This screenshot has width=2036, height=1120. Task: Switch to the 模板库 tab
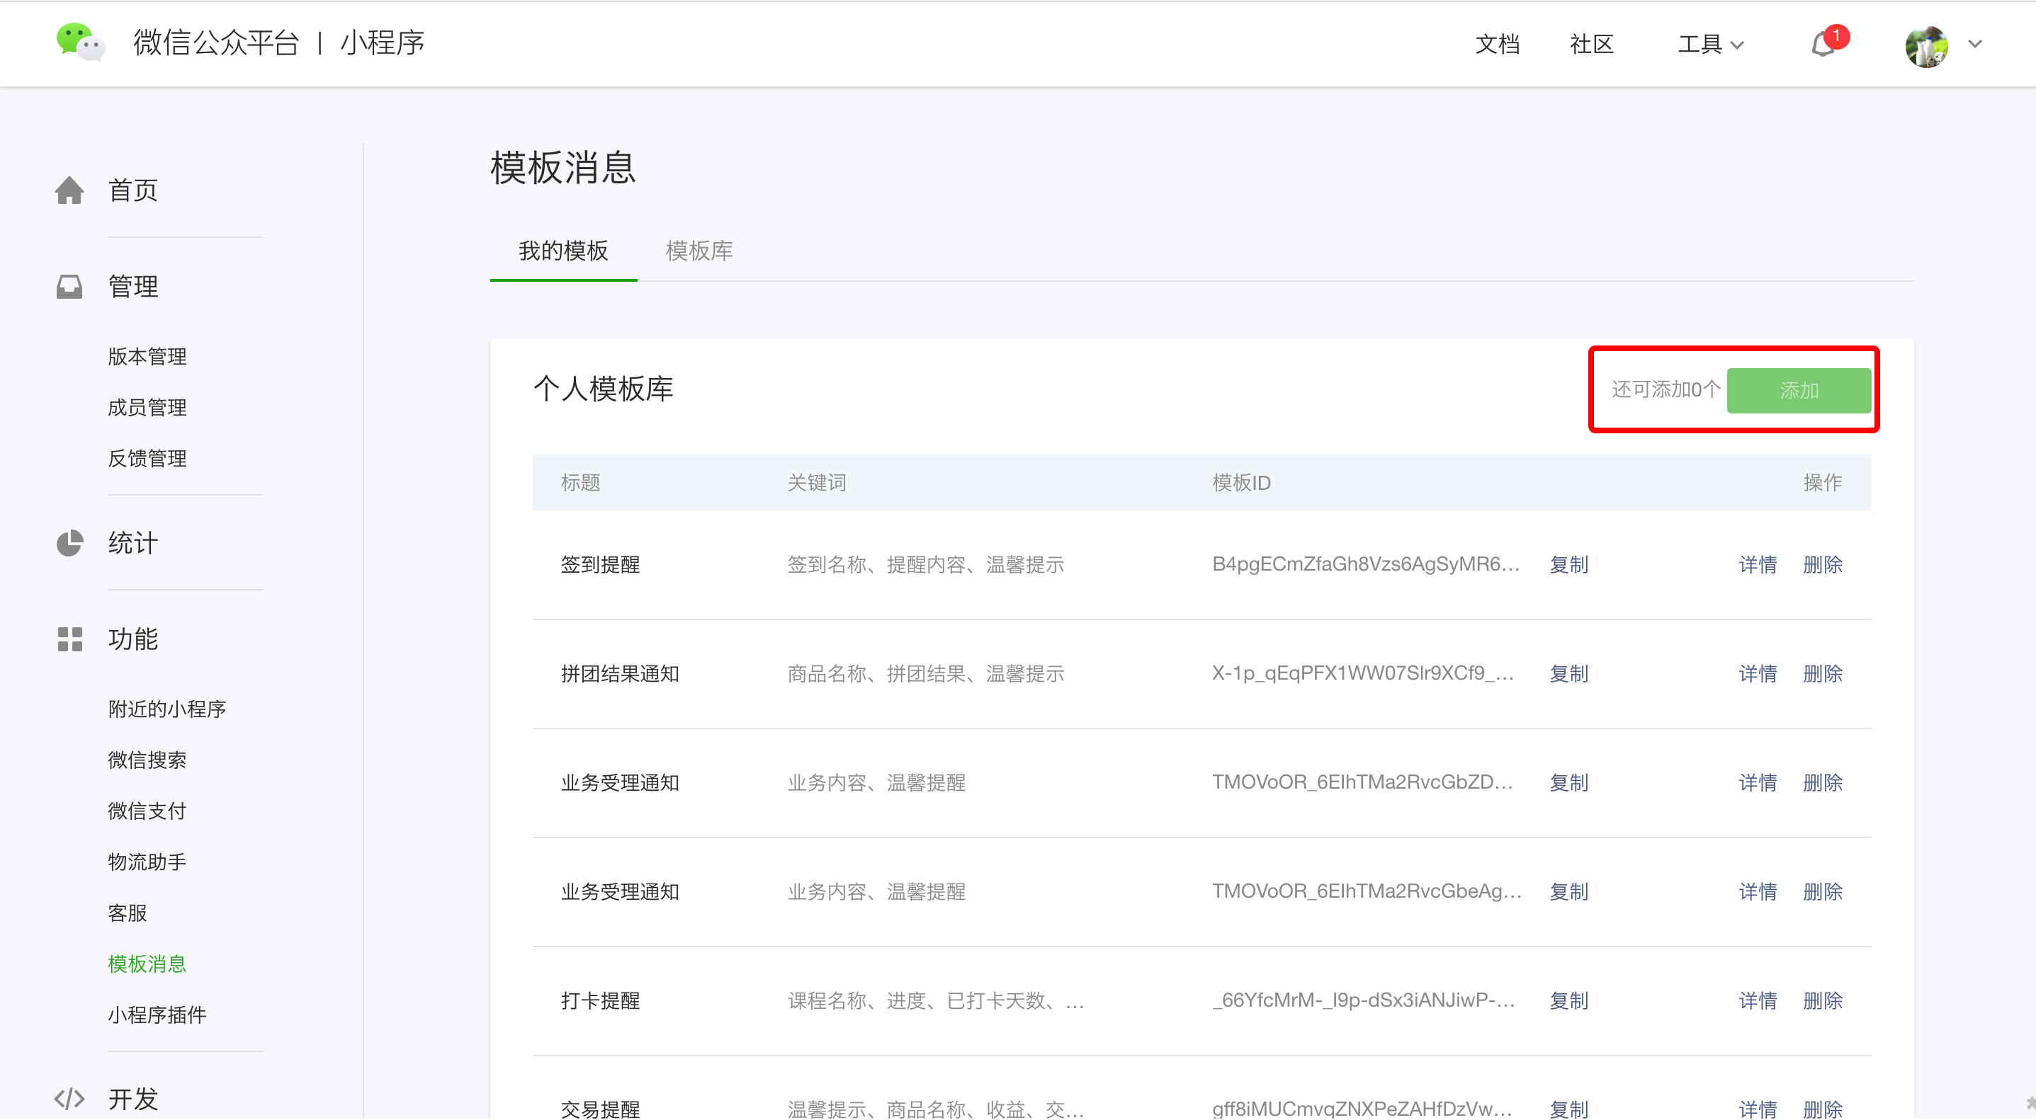click(699, 251)
